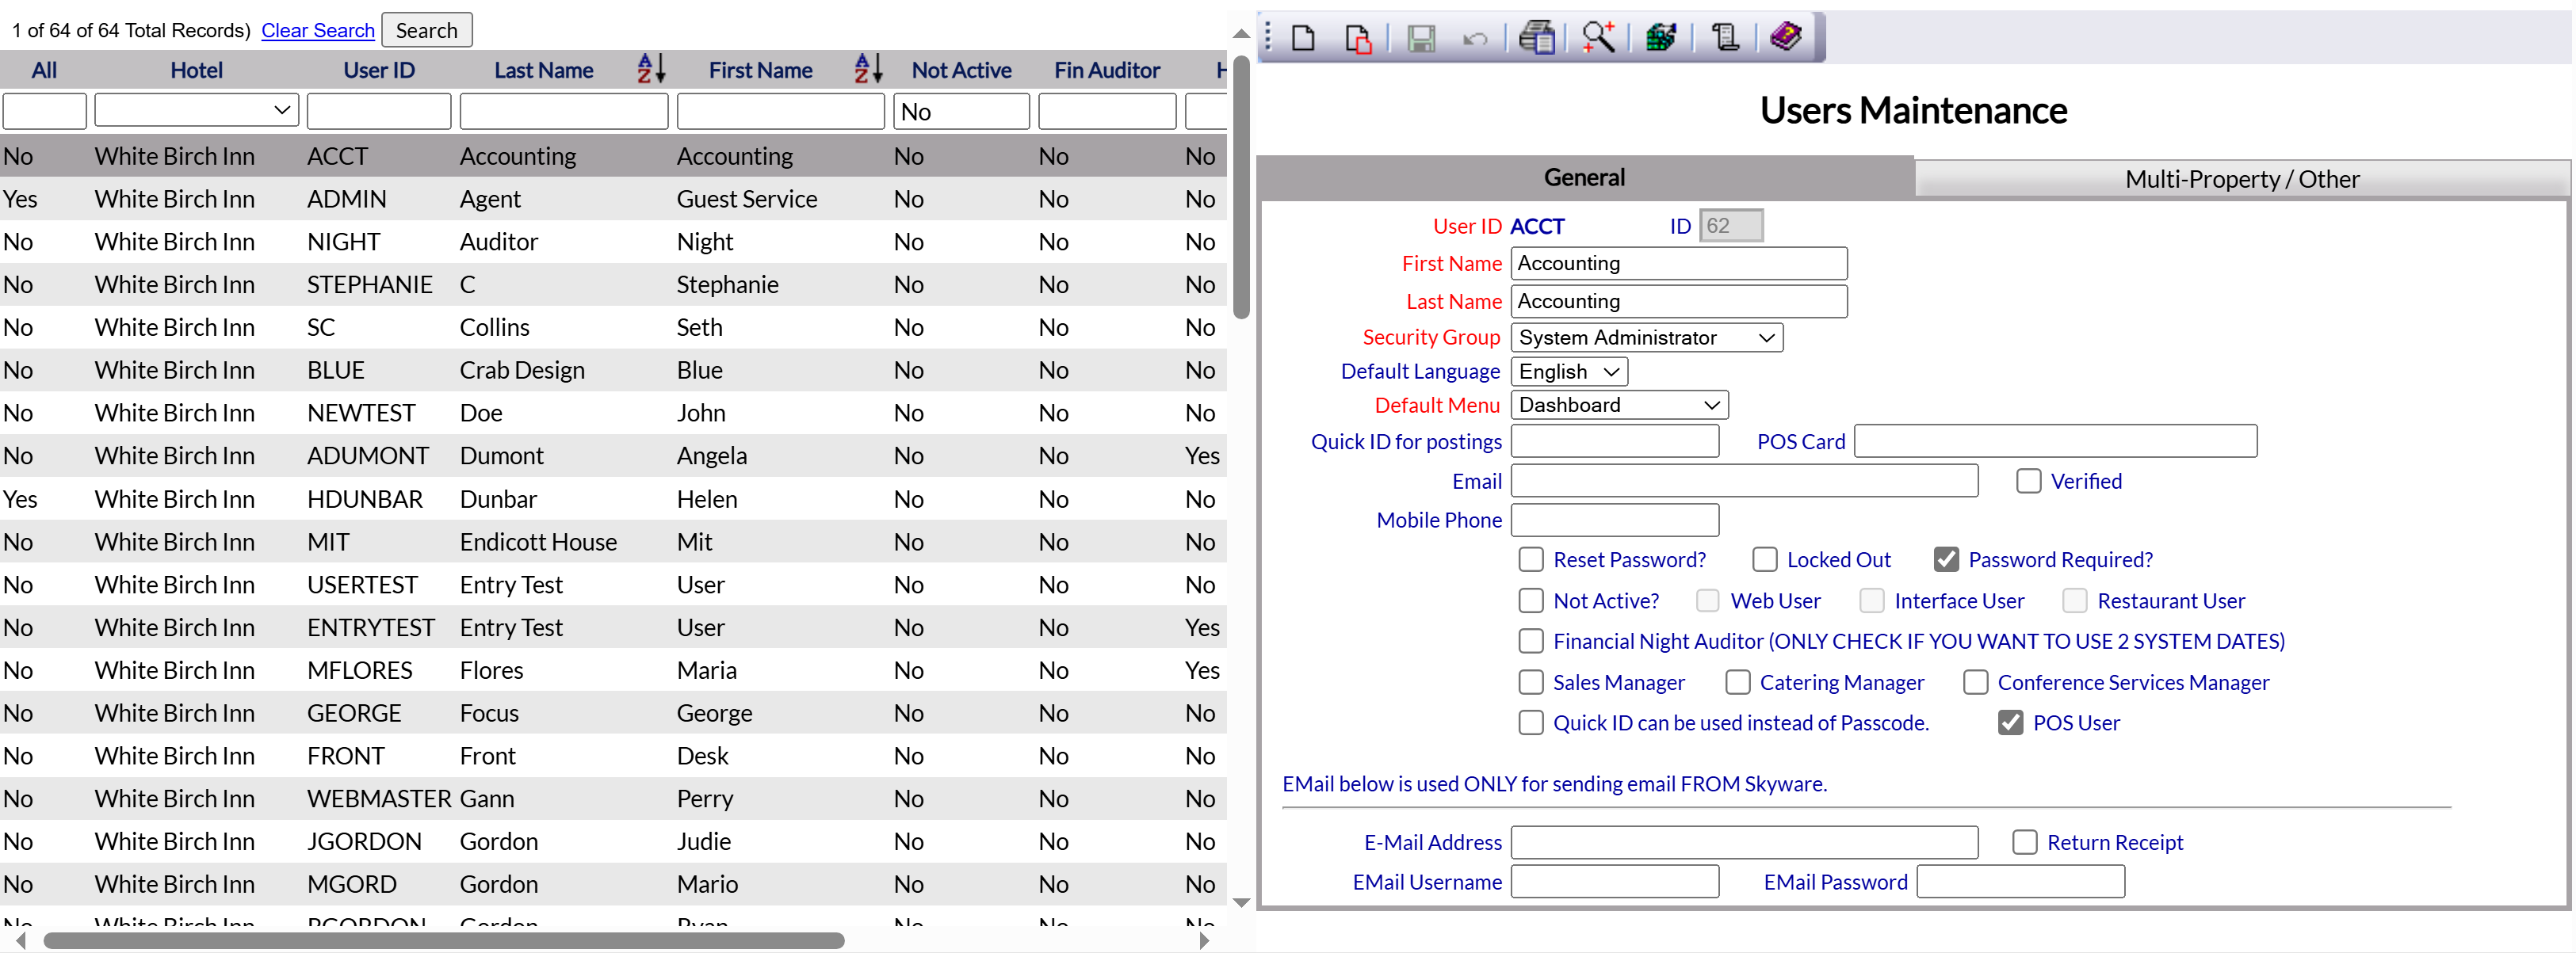This screenshot has width=2576, height=953.
Task: Open advanced search with magnifier plus icon
Action: 1599,38
